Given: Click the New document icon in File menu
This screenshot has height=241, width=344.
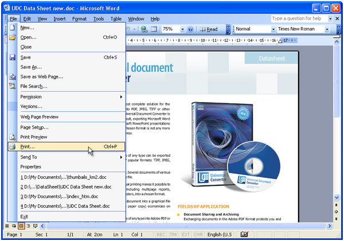Looking at the screenshot, I should 12,28.
